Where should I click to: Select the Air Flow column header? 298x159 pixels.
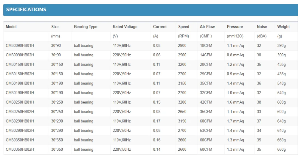coord(207,27)
